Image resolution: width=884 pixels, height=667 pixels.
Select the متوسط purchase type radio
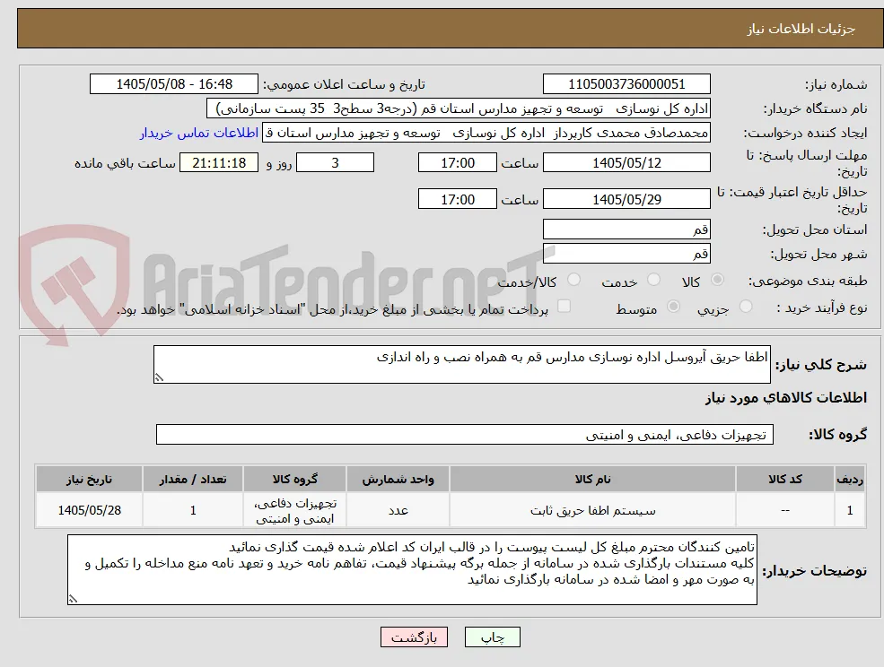[x=674, y=307]
